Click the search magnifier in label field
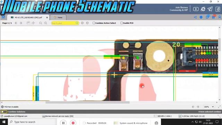 tap(77, 23)
